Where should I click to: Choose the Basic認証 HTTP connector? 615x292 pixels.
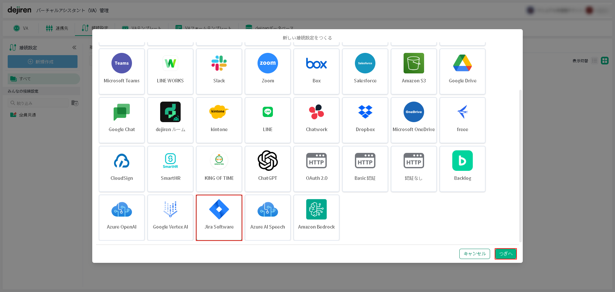tap(365, 169)
